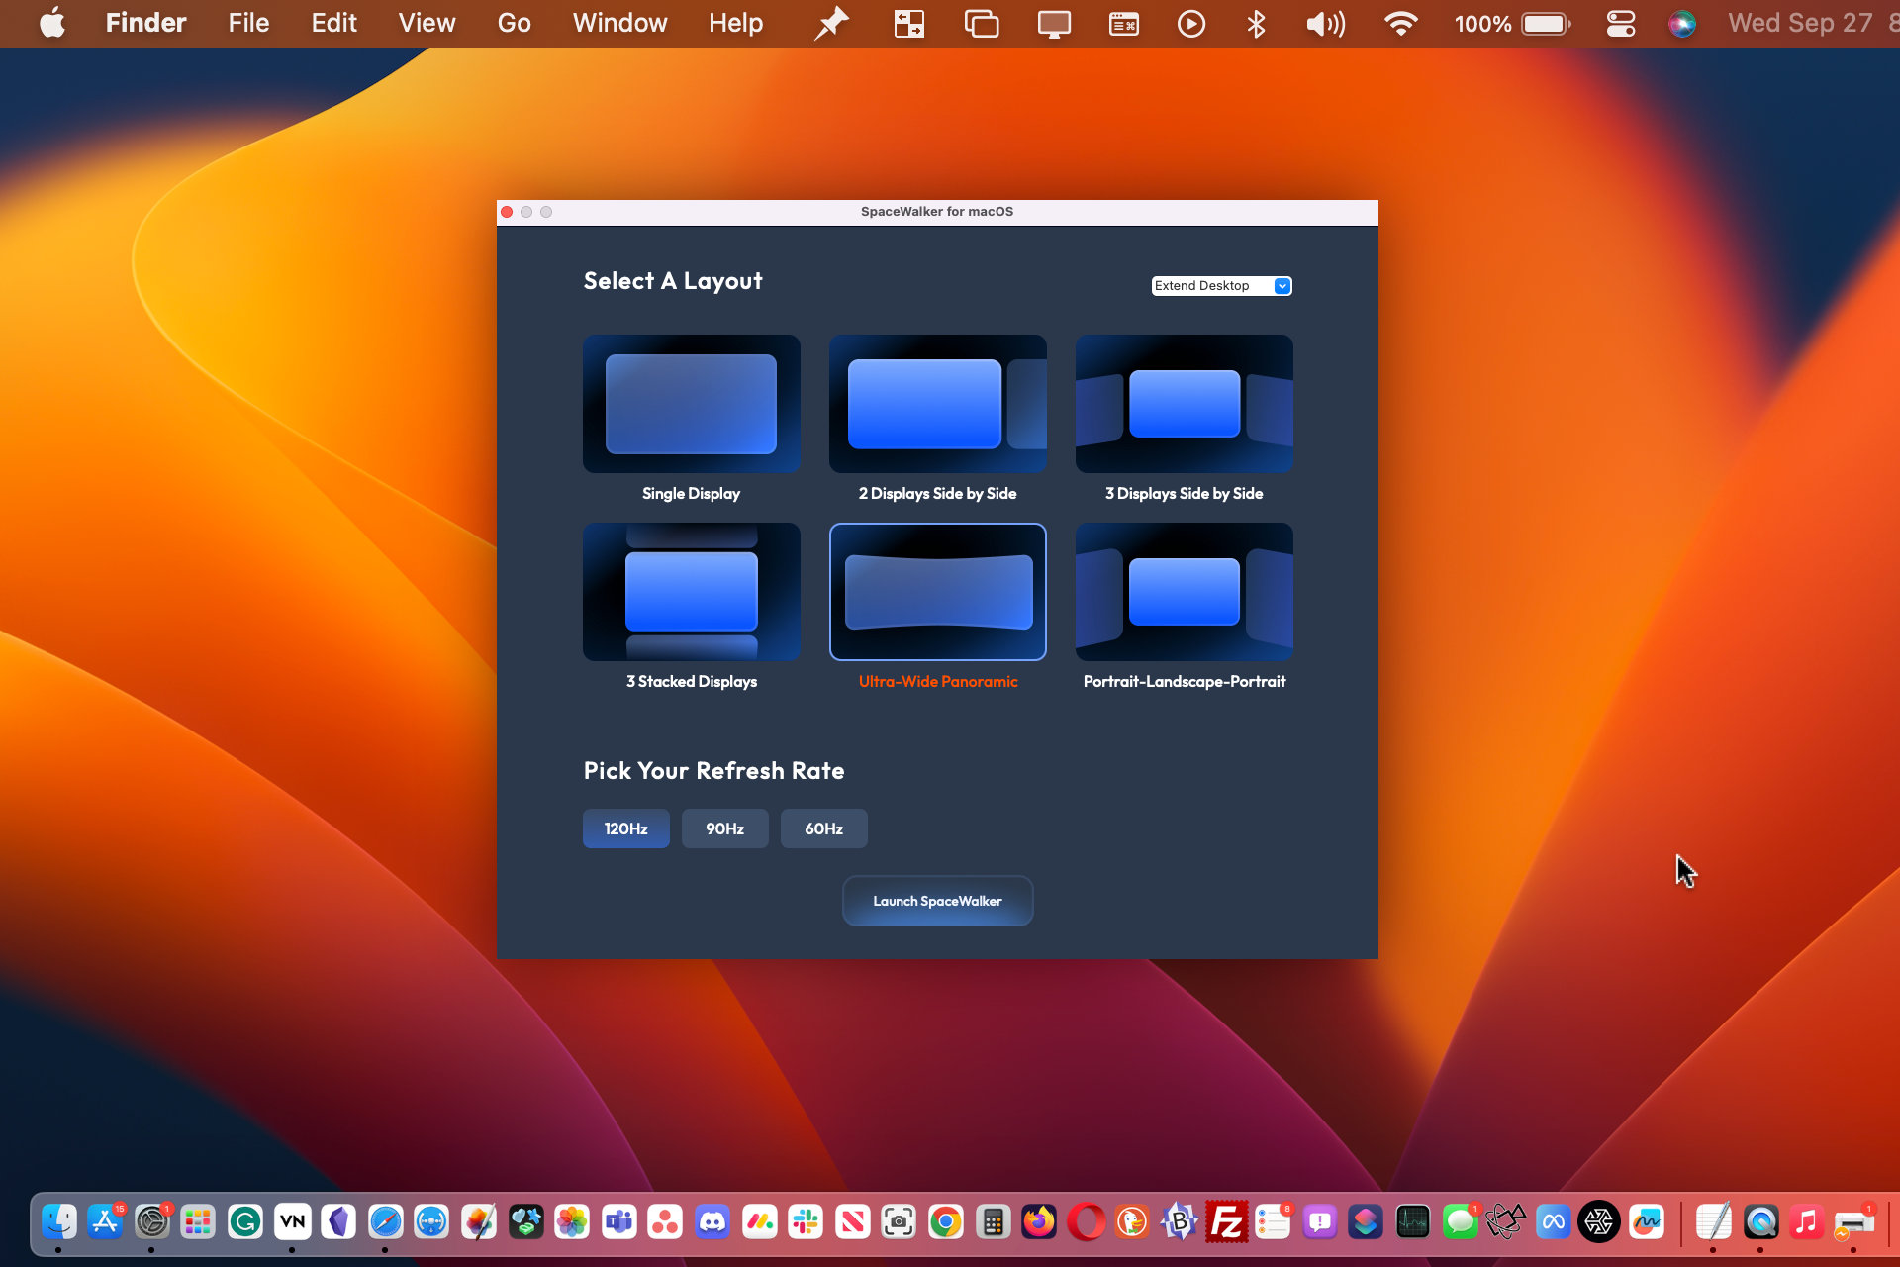Open the Edit menu
This screenshot has height=1267, width=1900.
pos(333,23)
